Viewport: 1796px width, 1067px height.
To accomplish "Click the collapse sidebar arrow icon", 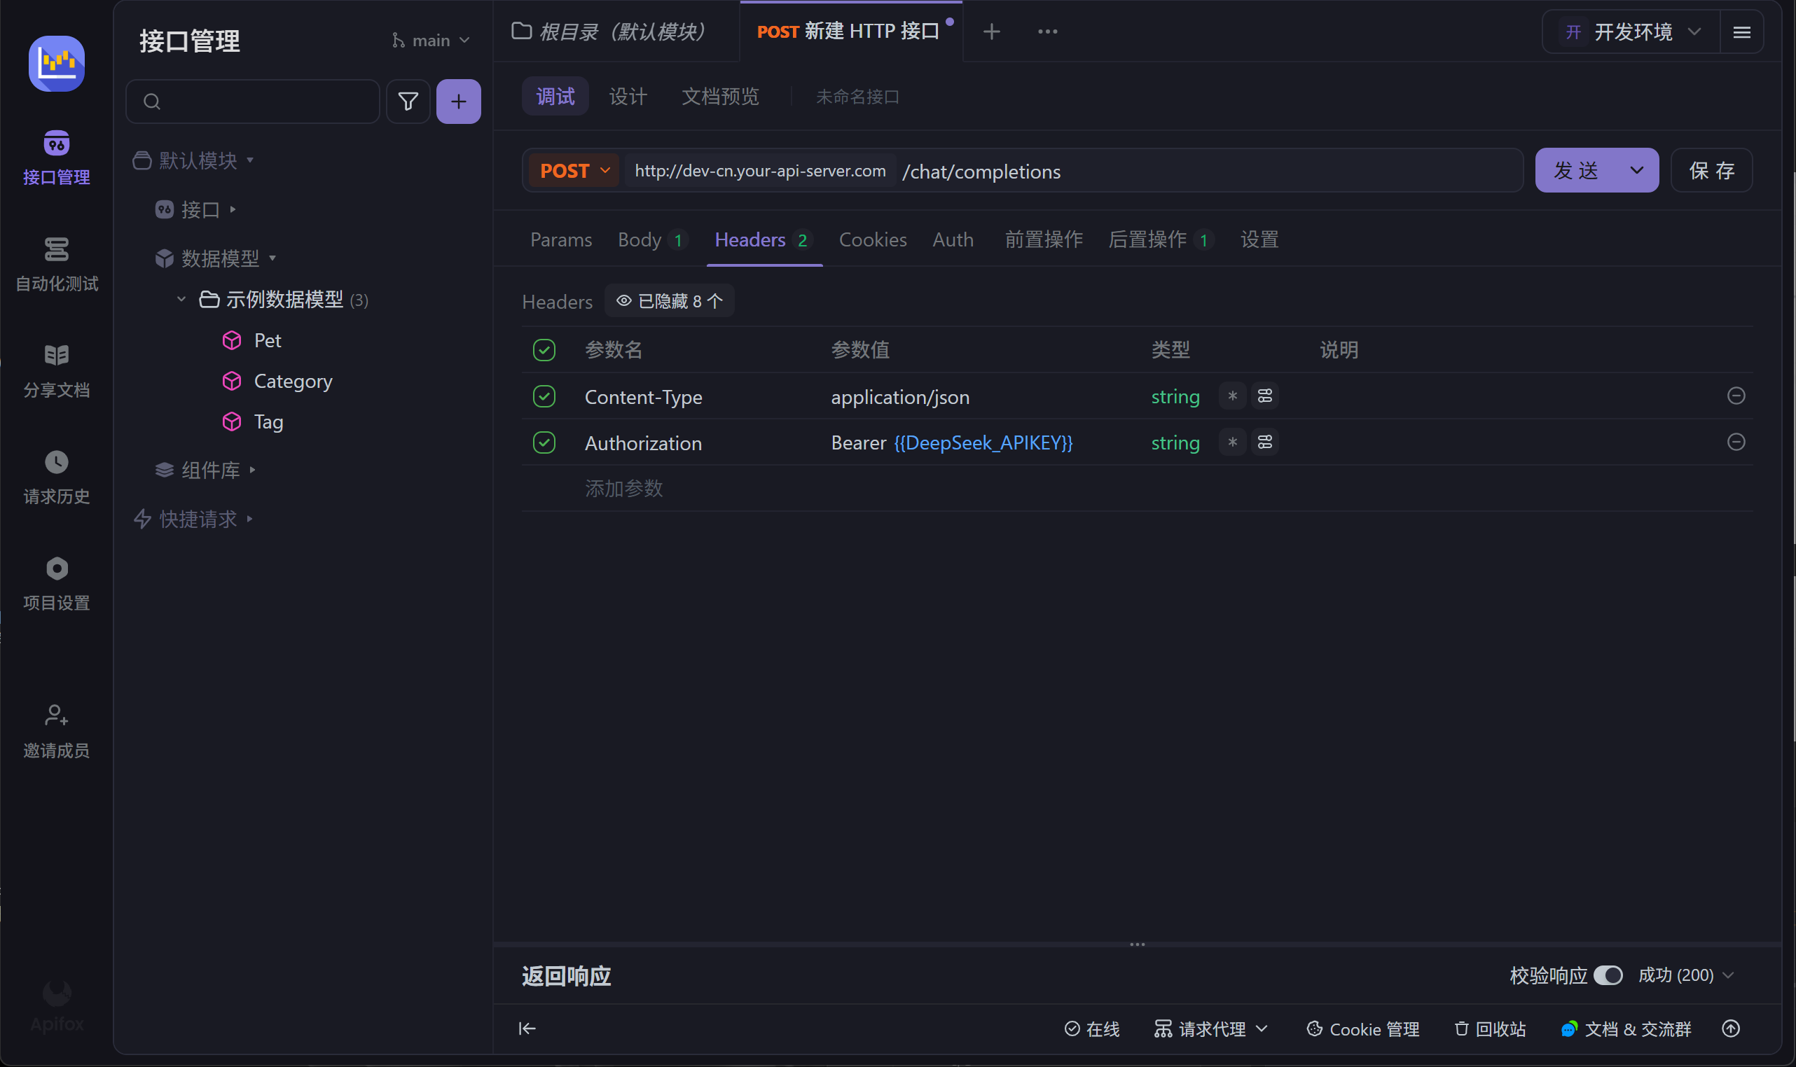I will tap(527, 1028).
